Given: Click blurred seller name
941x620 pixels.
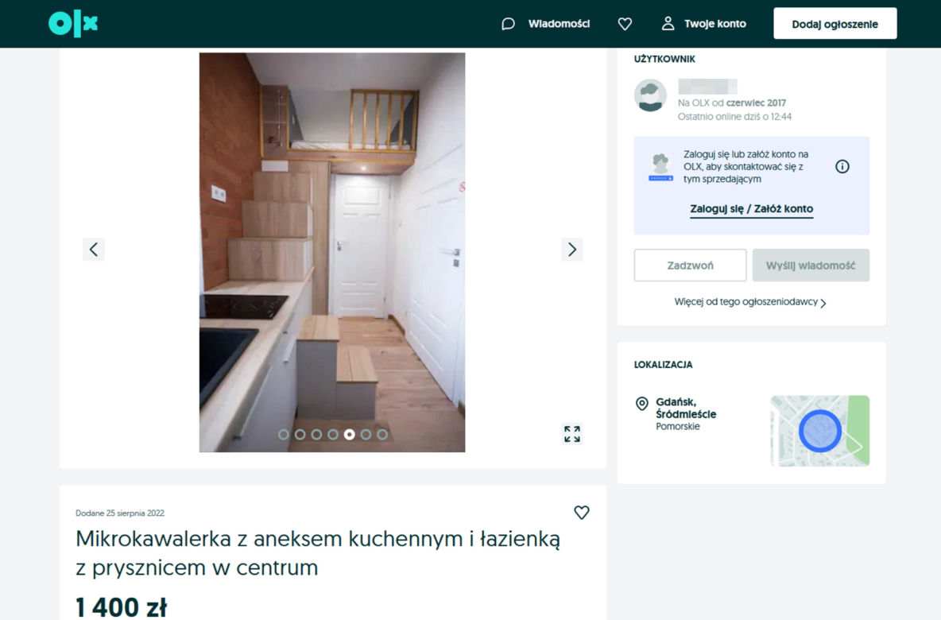Looking at the screenshot, I should (x=707, y=87).
